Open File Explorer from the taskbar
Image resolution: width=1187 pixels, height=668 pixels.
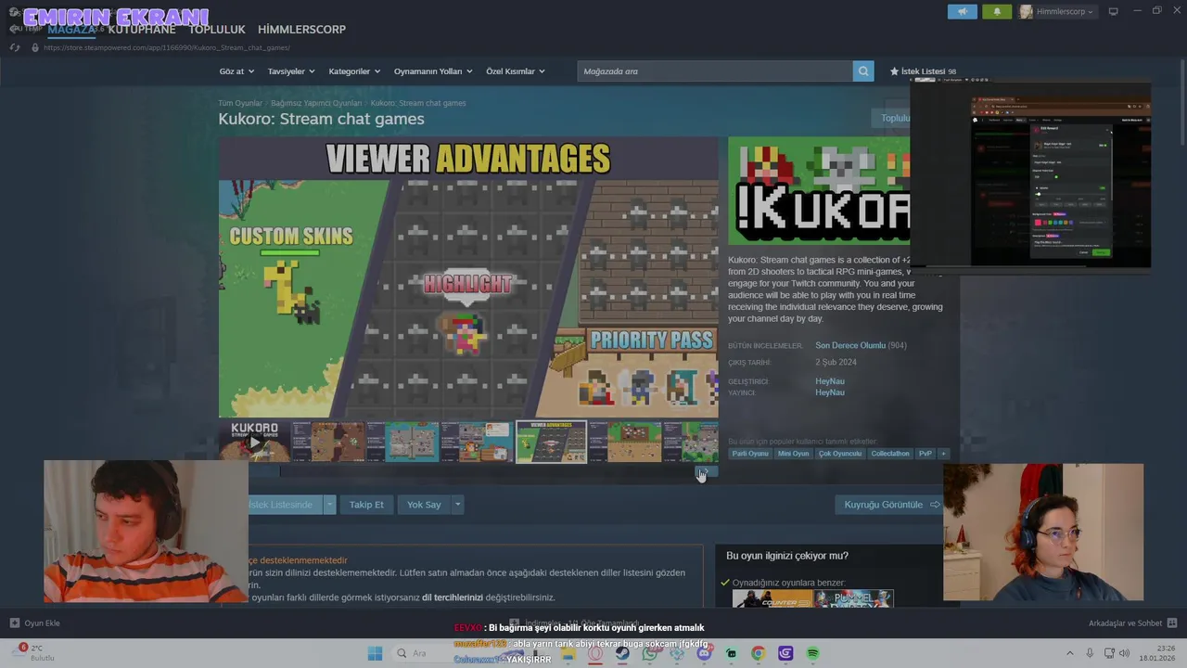(568, 653)
